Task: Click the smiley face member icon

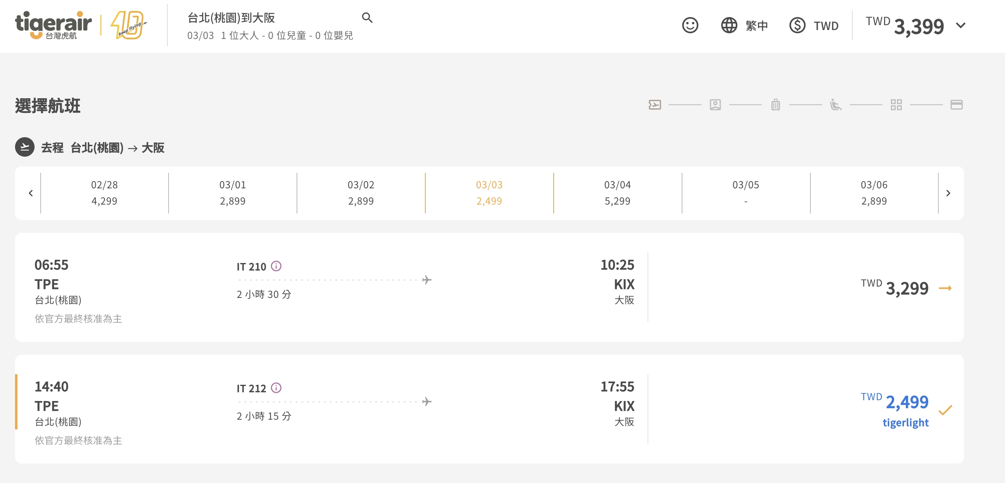Action: click(x=690, y=26)
